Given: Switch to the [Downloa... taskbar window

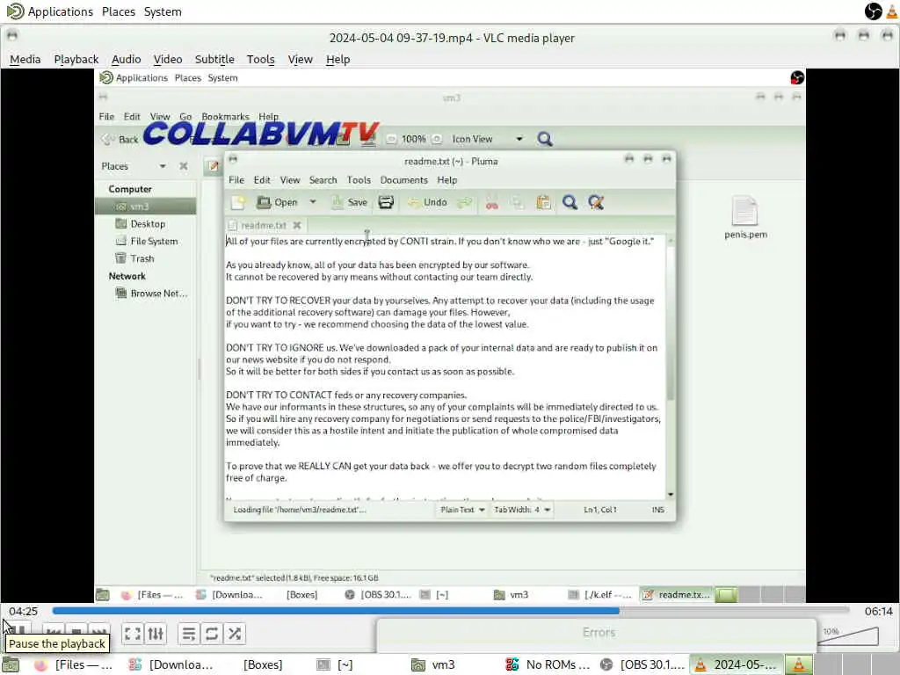Looking at the screenshot, I should [171, 664].
